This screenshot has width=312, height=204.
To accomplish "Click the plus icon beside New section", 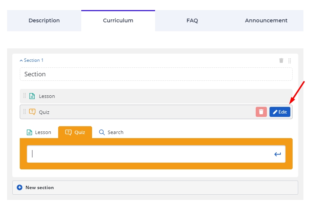I will [19, 187].
